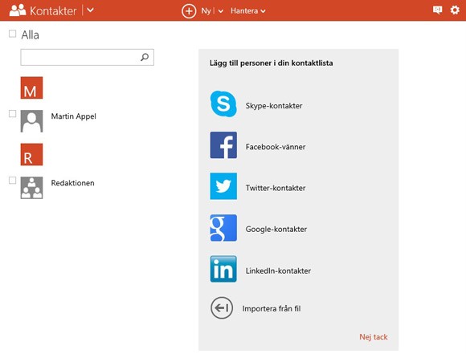Open the Hantera menu
The height and width of the screenshot is (354, 466).
[x=247, y=11]
